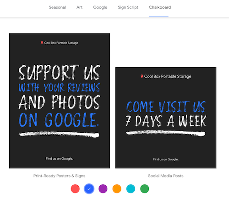Open the Art style tab

pyautogui.click(x=79, y=7)
